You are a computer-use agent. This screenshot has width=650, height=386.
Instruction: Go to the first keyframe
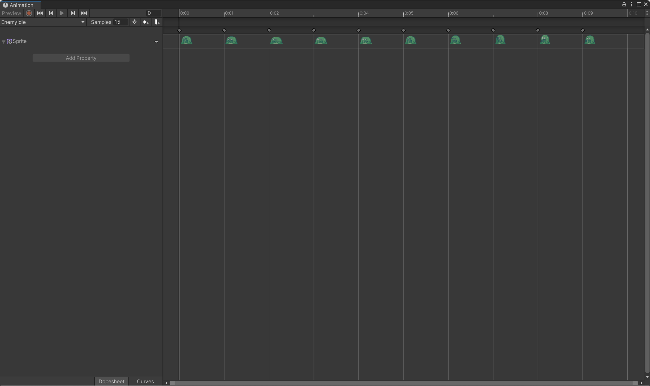tap(40, 13)
